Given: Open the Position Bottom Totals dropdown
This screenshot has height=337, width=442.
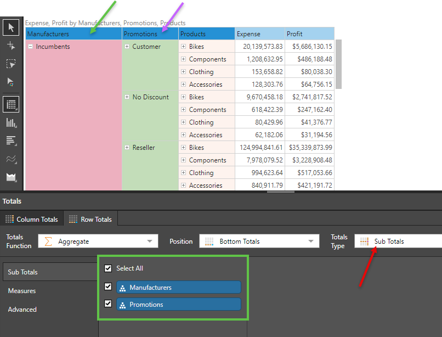Looking at the screenshot, I should click(259, 241).
